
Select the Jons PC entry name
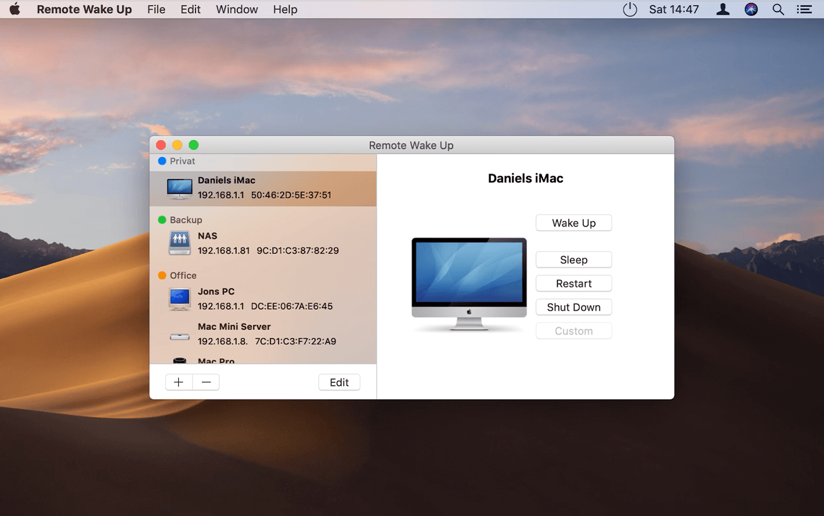216,292
